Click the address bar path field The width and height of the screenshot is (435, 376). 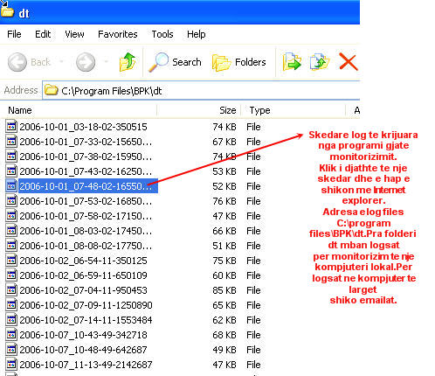coord(201,91)
